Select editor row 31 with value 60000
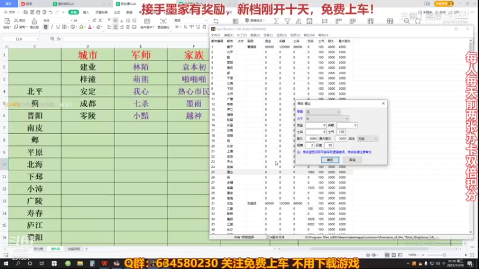Screen dimensions: 479x269 pyautogui.click(x=281, y=203)
